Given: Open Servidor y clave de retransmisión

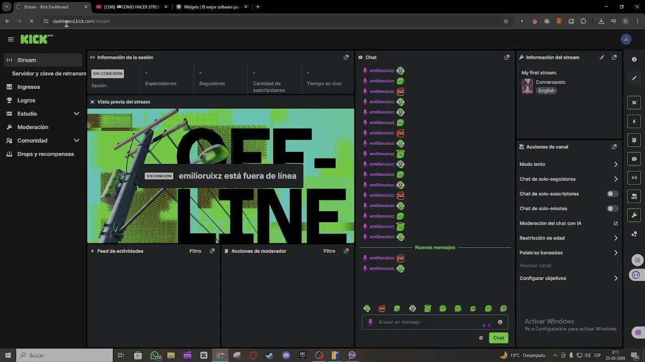Looking at the screenshot, I should coord(49,73).
